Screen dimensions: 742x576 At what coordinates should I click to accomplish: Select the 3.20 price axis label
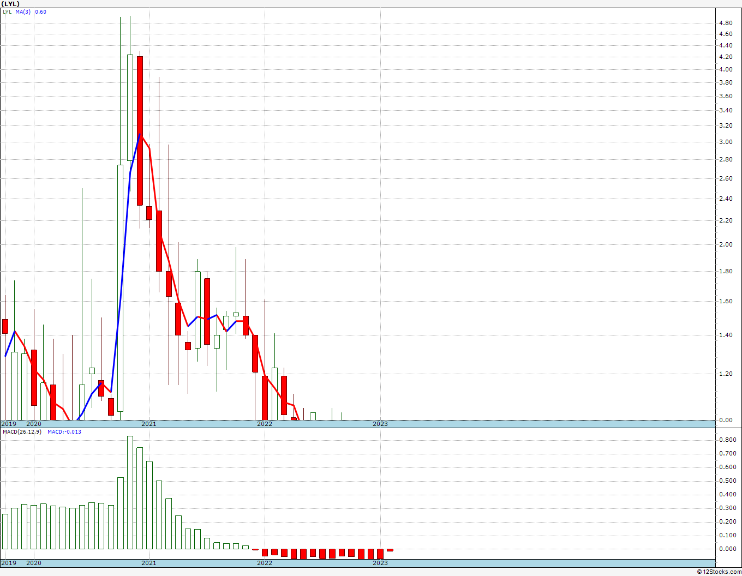(x=726, y=125)
